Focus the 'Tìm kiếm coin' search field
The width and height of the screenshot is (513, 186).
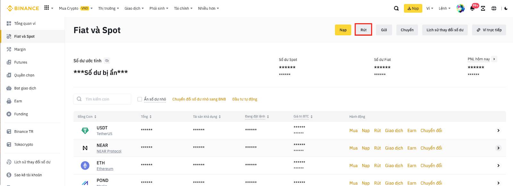(x=102, y=99)
